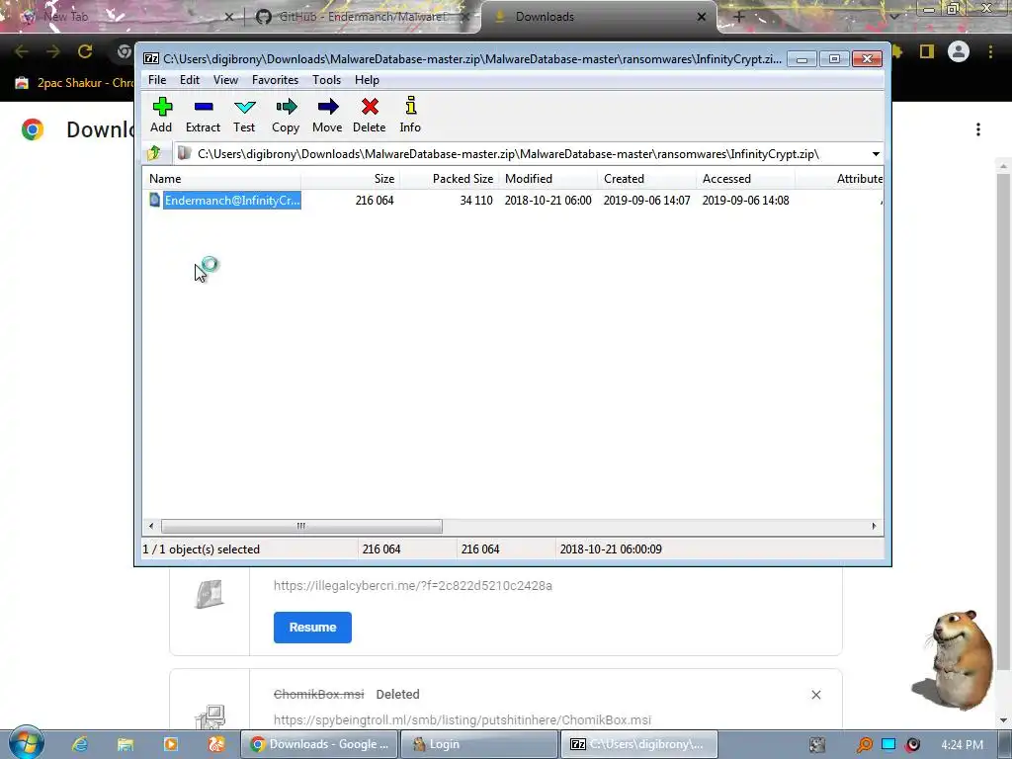
Task: Select the Endermanch@InfinityCrypt file icon
Action: (x=154, y=200)
